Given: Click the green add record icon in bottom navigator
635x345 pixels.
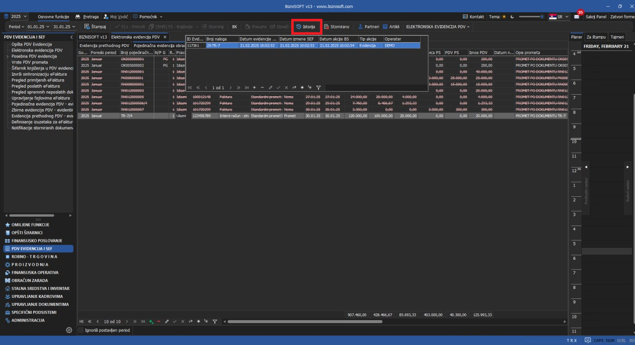Looking at the screenshot, I should [x=151, y=322].
